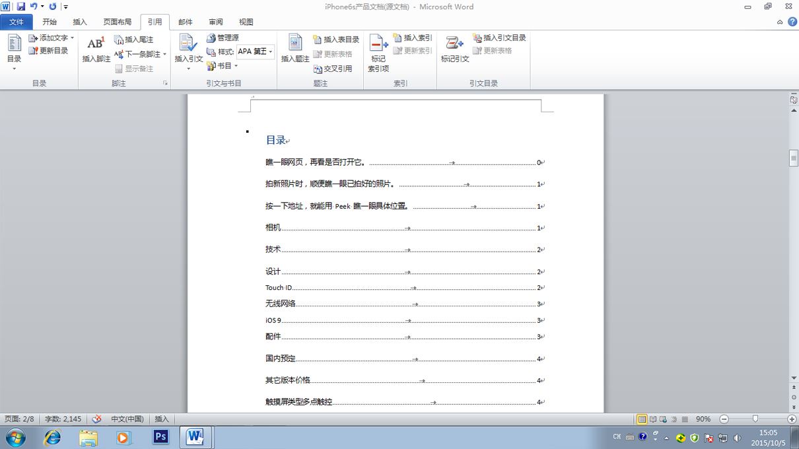
Task: Click the 插入引文 button
Action: point(188,52)
